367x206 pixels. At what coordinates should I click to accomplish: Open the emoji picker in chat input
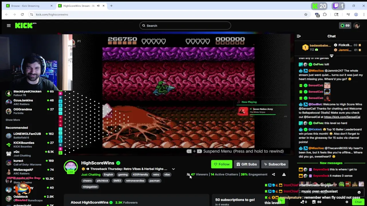click(359, 192)
